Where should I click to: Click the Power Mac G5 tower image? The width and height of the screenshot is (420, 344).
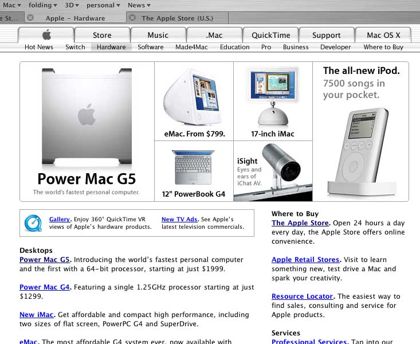coord(87,116)
